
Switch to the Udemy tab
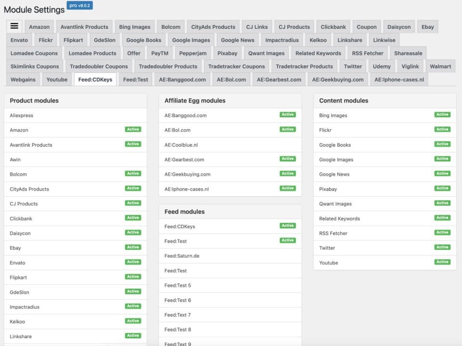[x=382, y=66]
